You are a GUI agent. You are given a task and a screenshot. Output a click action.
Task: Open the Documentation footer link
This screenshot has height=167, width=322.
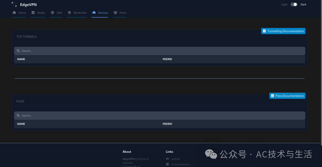[x=180, y=164]
